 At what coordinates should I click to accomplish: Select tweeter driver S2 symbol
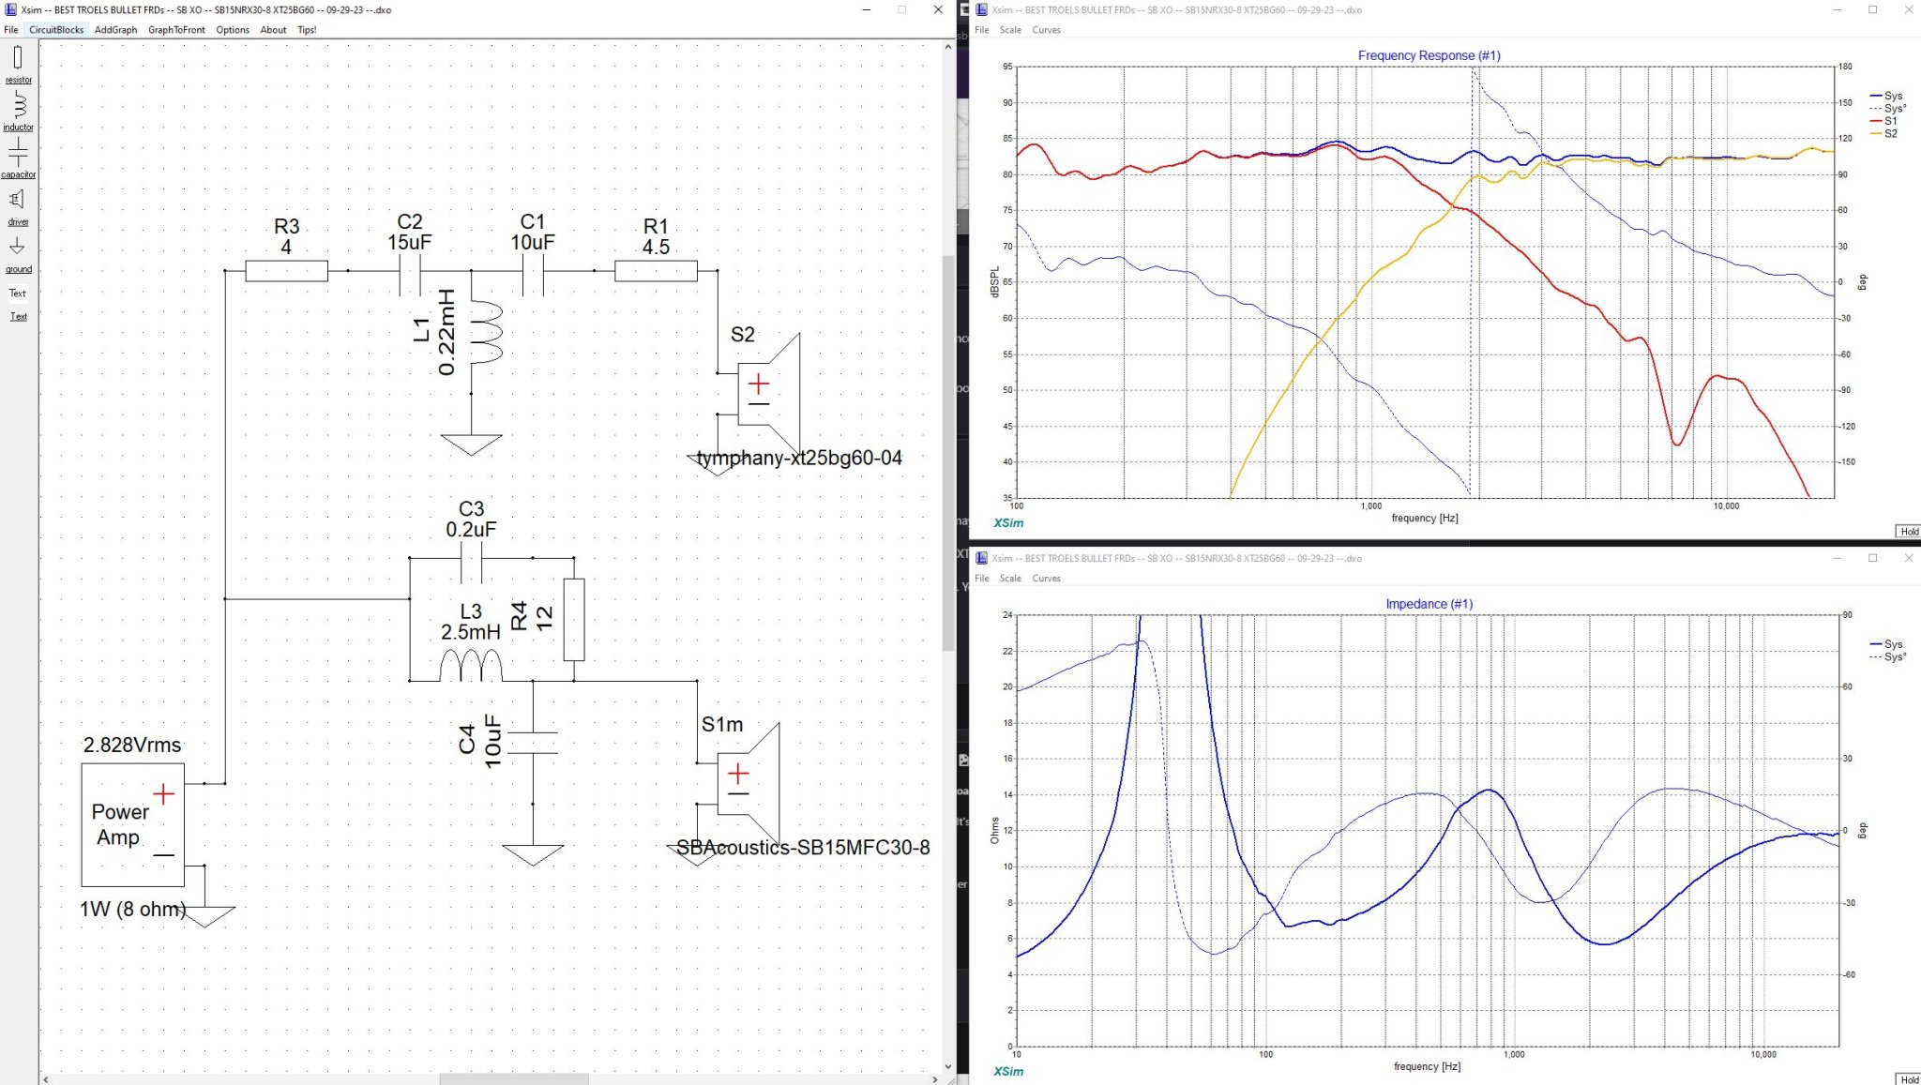tap(767, 394)
